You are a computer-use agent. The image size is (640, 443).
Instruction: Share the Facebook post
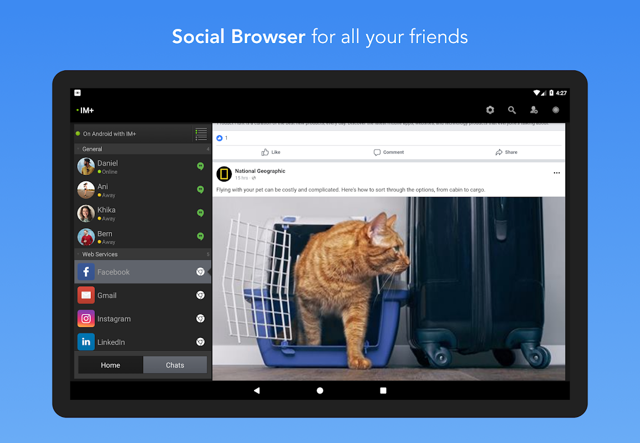click(x=506, y=152)
